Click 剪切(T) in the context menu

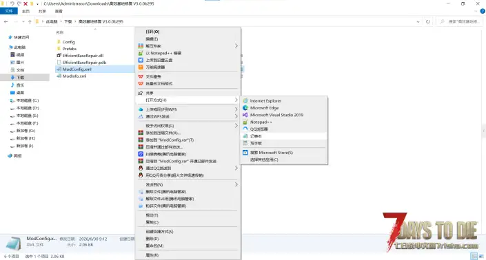click(188, 215)
